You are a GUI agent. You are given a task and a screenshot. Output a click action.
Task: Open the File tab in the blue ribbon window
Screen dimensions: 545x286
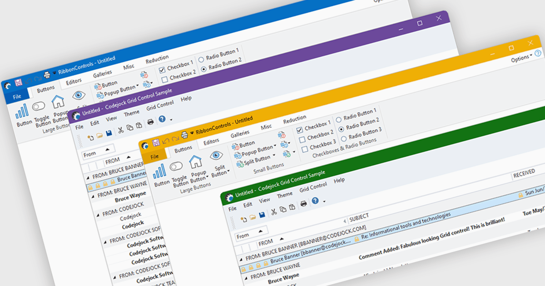17,96
